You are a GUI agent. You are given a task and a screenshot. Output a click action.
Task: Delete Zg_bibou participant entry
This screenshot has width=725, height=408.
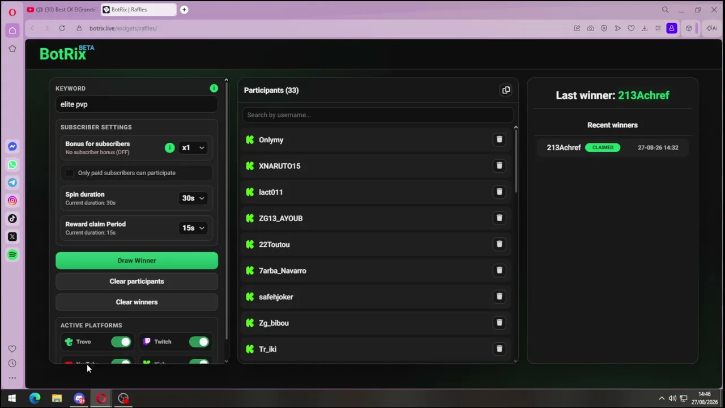click(499, 322)
